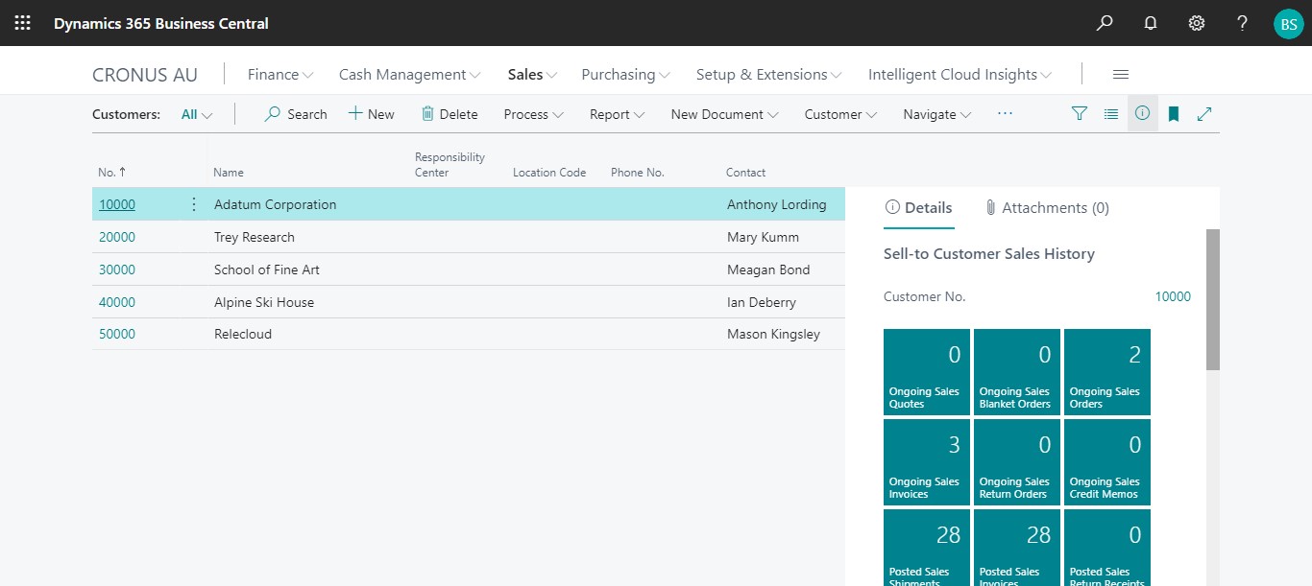The width and height of the screenshot is (1312, 586).
Task: Toggle the FactBox information pane
Action: pyautogui.click(x=1142, y=114)
